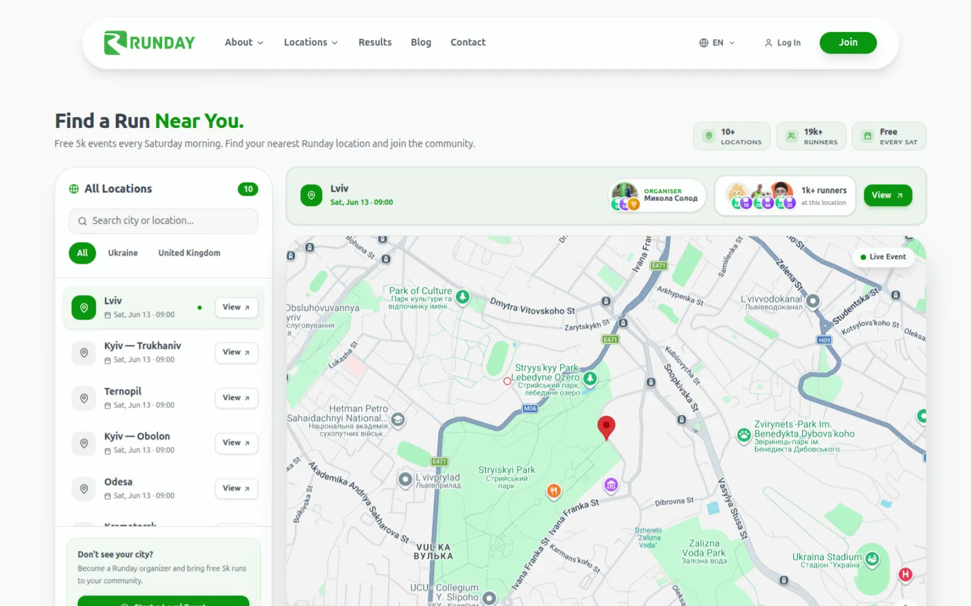The image size is (971, 606).
Task: Click the Sat, Jun 13 · 09:00 date in Lviv header
Action: coord(362,202)
